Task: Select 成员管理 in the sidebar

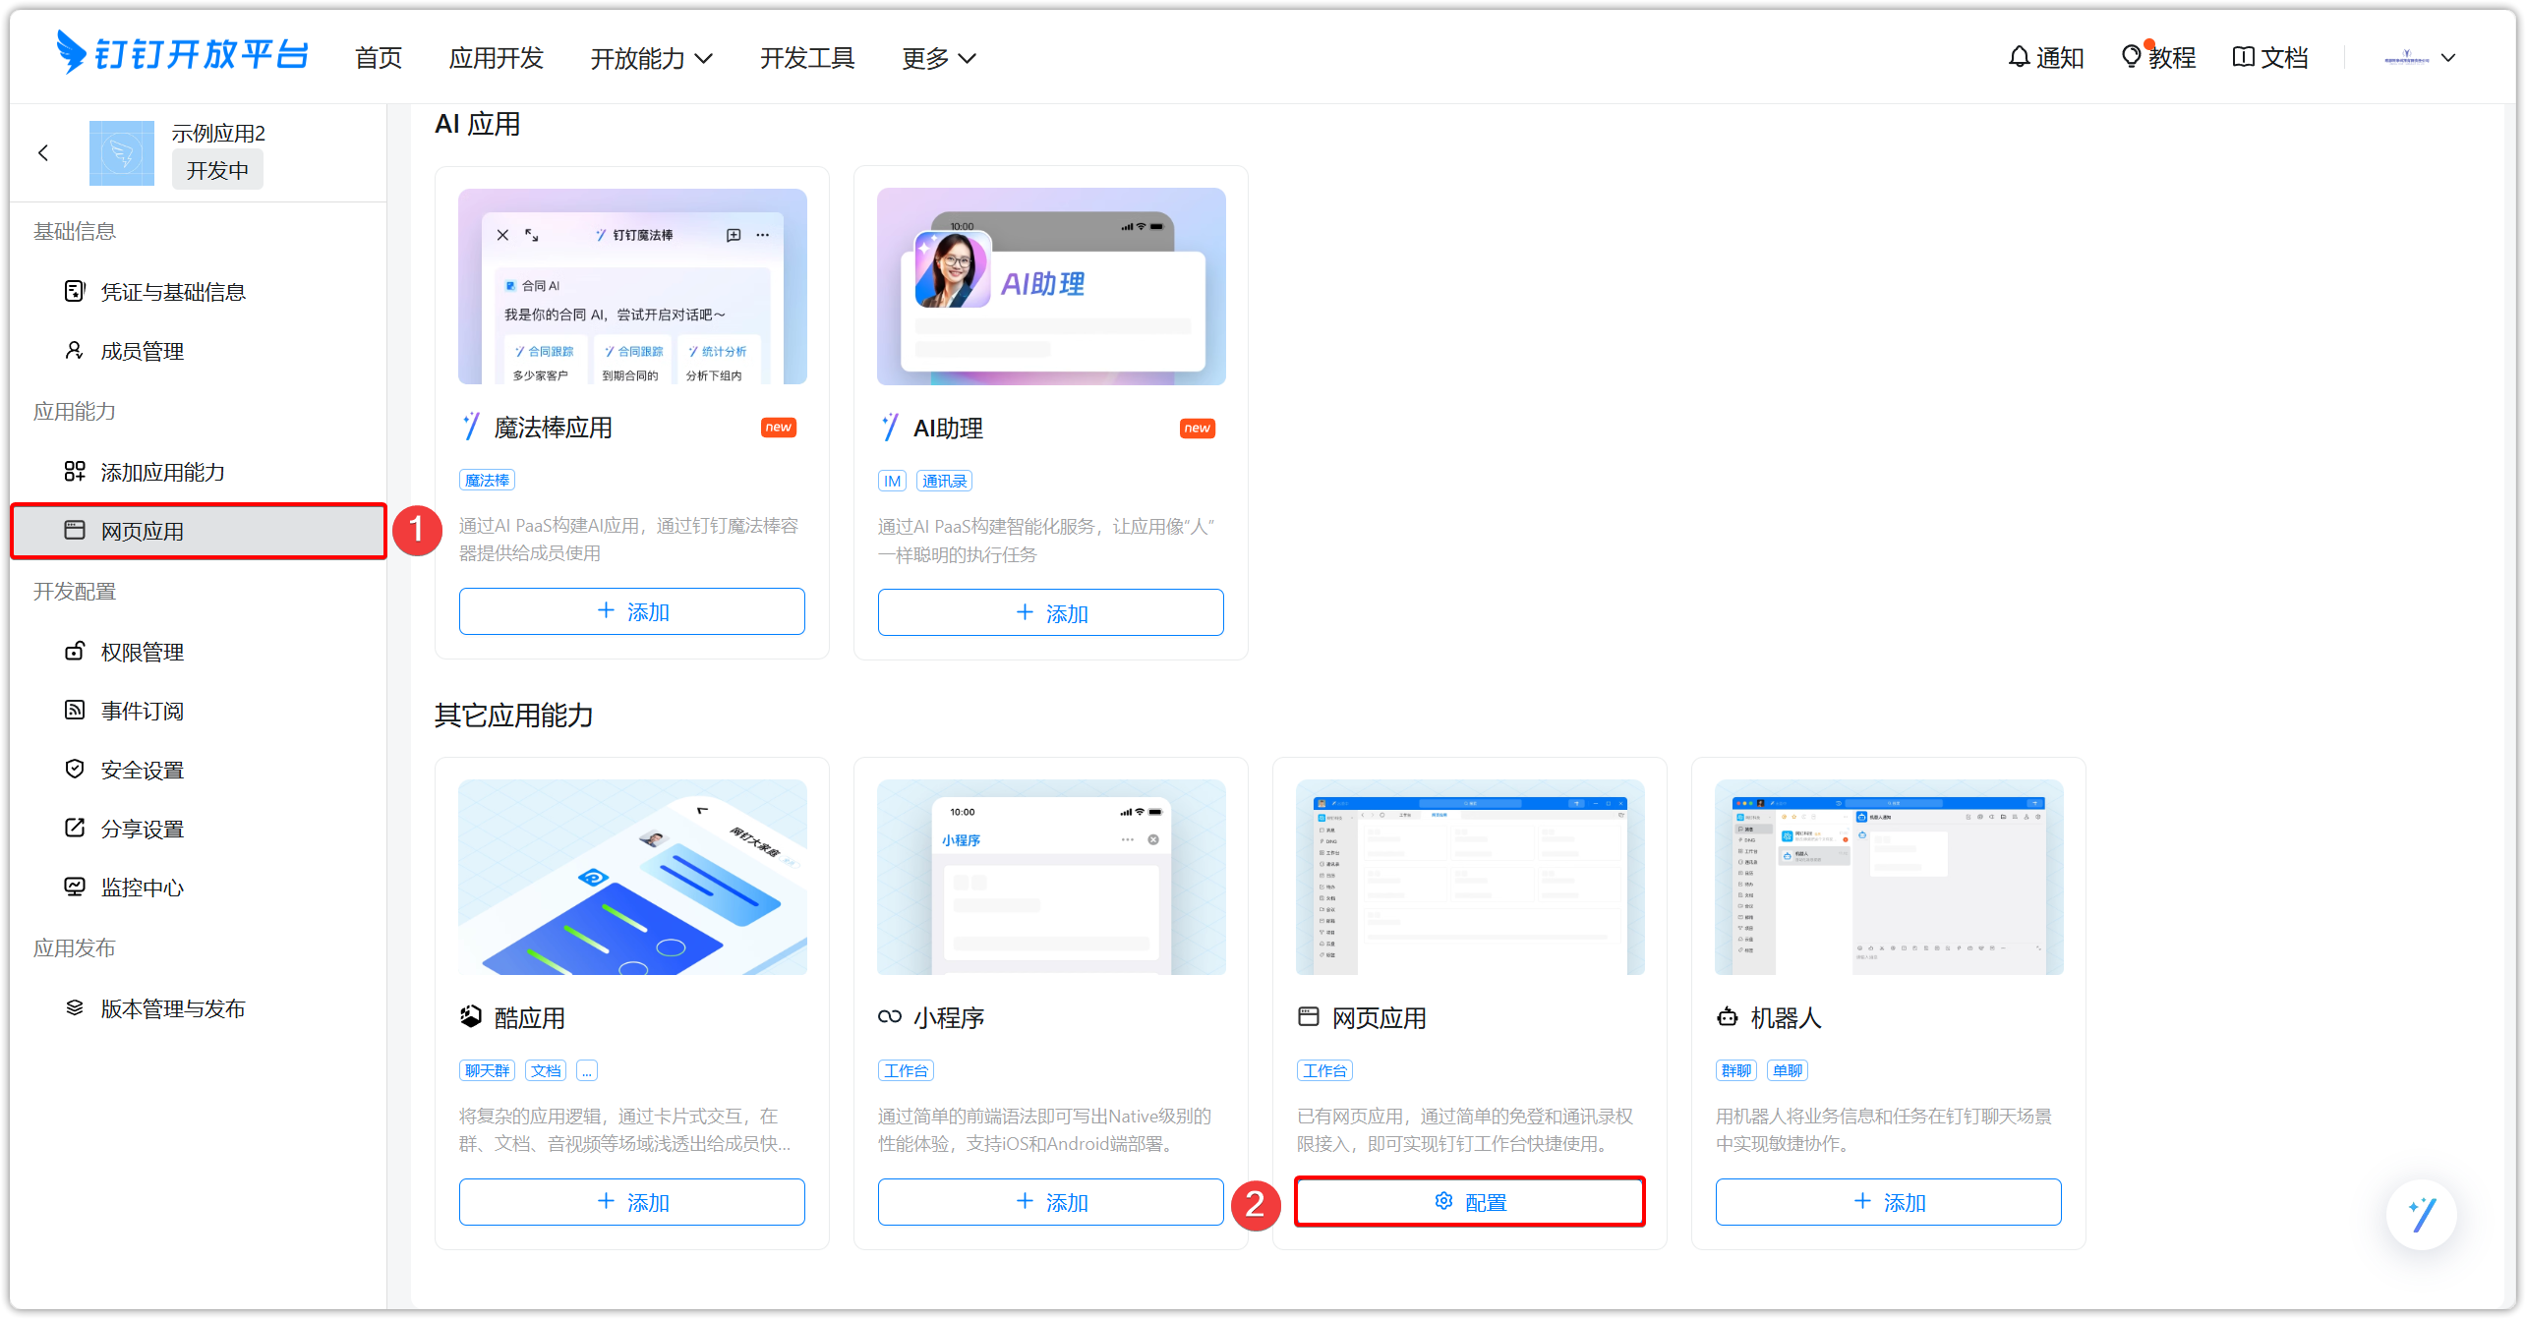Action: pos(199,351)
